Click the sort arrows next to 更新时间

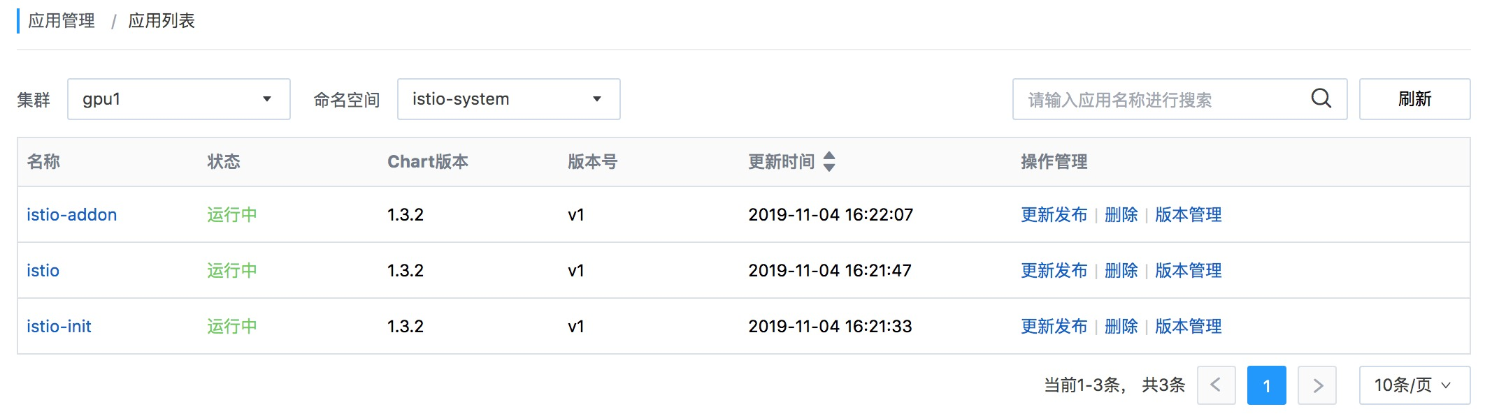point(829,161)
